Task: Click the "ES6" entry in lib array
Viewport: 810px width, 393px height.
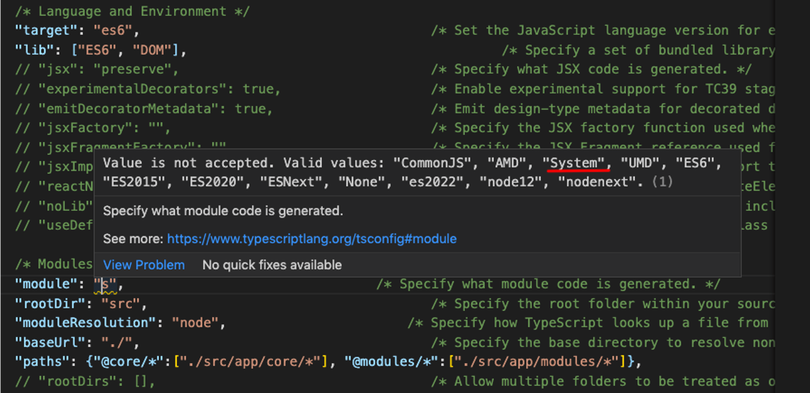Action: tap(101, 50)
